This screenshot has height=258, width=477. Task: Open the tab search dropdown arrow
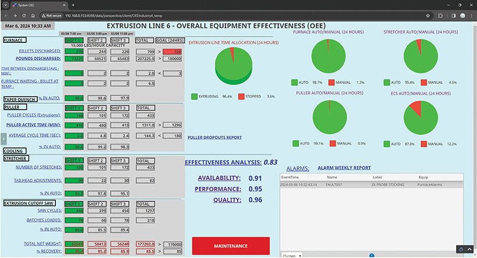pyautogui.click(x=5, y=5)
